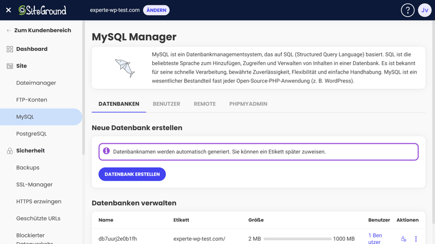Click the Site section icon
Image resolution: width=435 pixels, height=244 pixels.
(10, 66)
